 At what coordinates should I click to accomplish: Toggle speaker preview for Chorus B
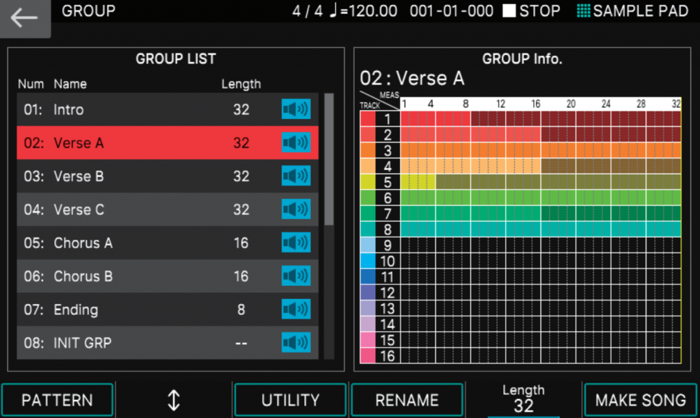coord(296,276)
